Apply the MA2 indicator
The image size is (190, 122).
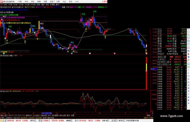(x=49, y=115)
